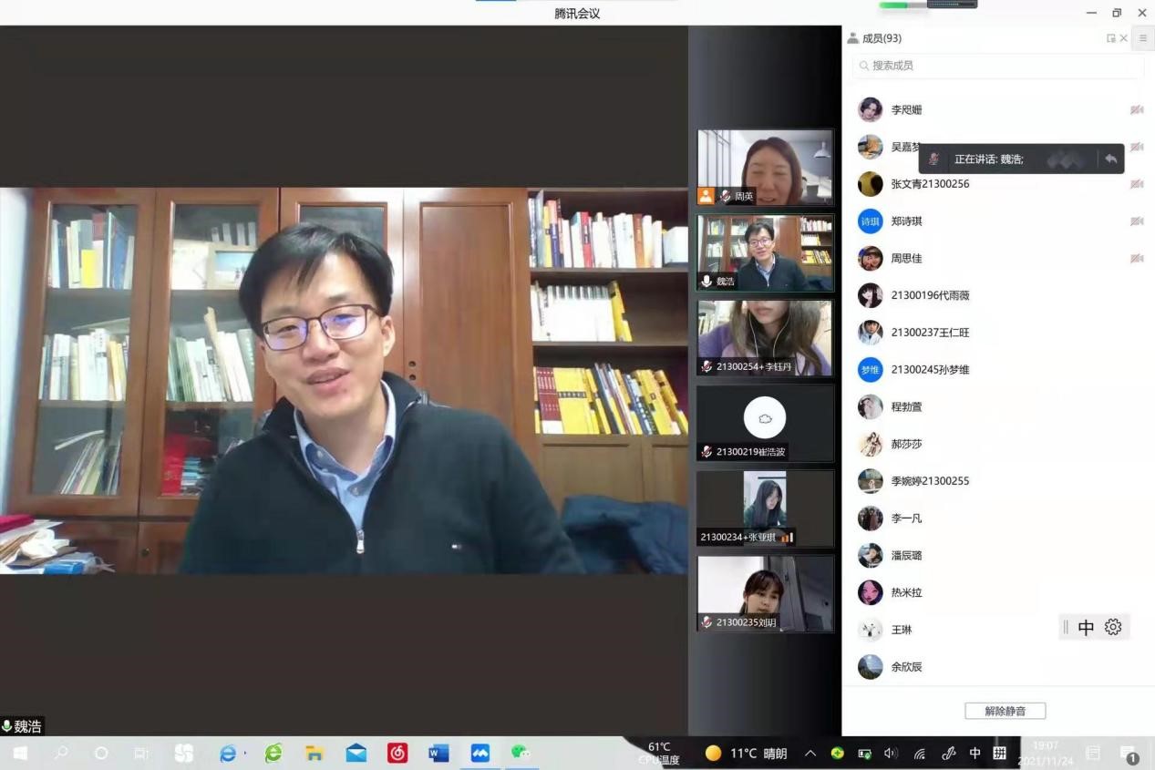Open the hamburger menu at top right
Image resolution: width=1155 pixels, height=770 pixels.
(x=1142, y=38)
